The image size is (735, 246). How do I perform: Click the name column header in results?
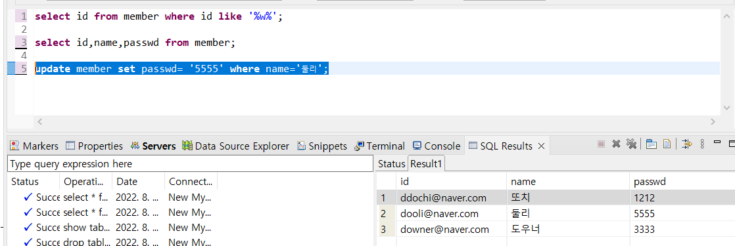[568, 182]
